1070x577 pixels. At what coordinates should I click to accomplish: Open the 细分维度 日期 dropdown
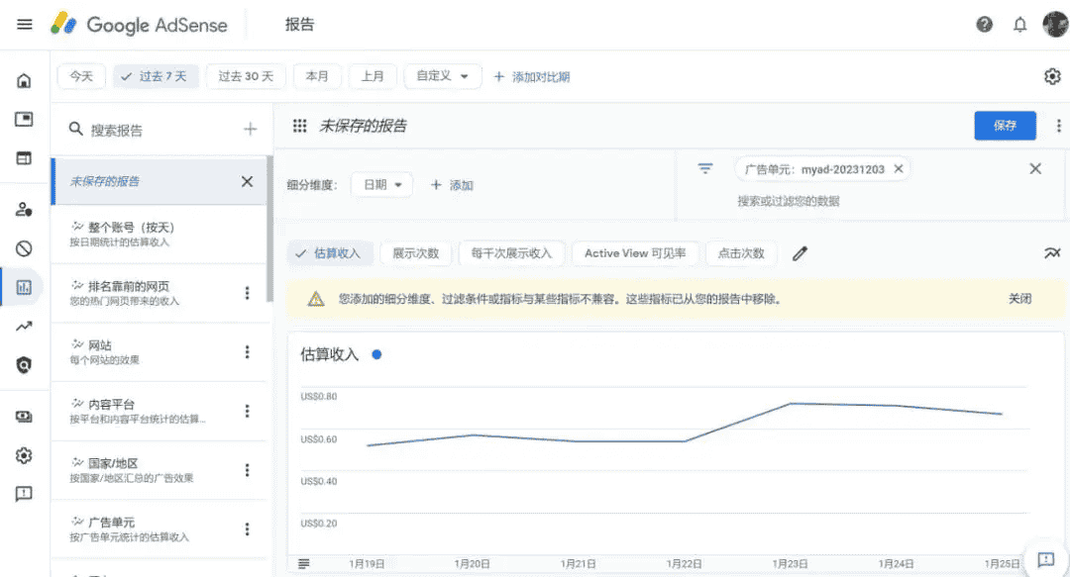click(381, 184)
